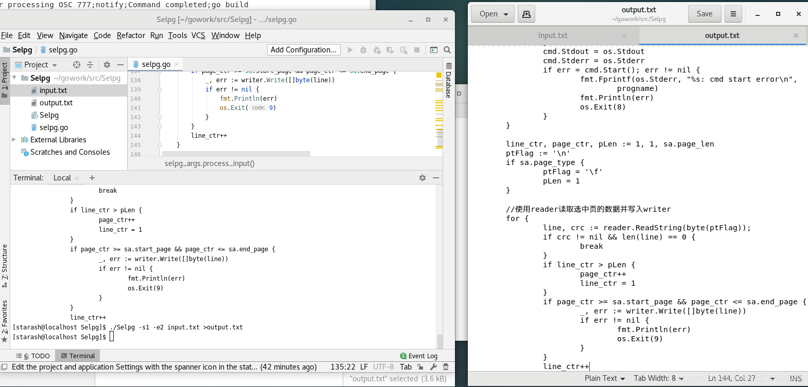Screen dimensions: 808x387
Task: Run the current configuration with play icon
Action: point(350,50)
